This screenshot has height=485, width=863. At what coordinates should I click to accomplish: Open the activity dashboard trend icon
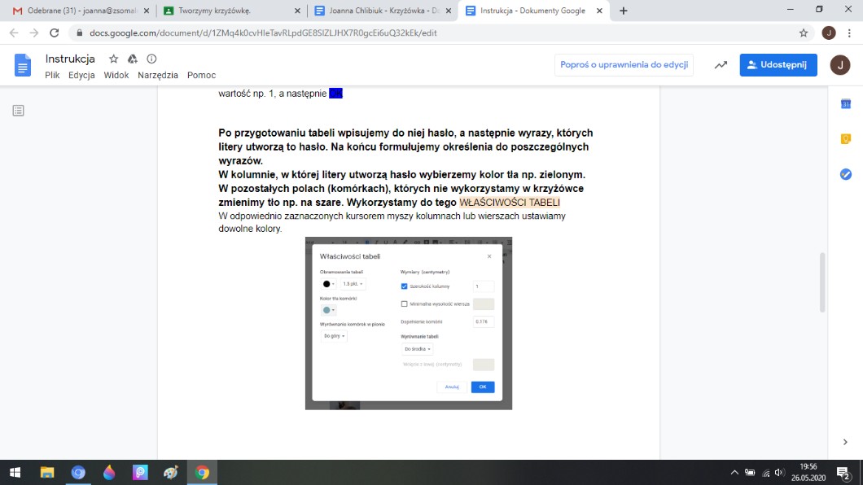click(x=721, y=65)
